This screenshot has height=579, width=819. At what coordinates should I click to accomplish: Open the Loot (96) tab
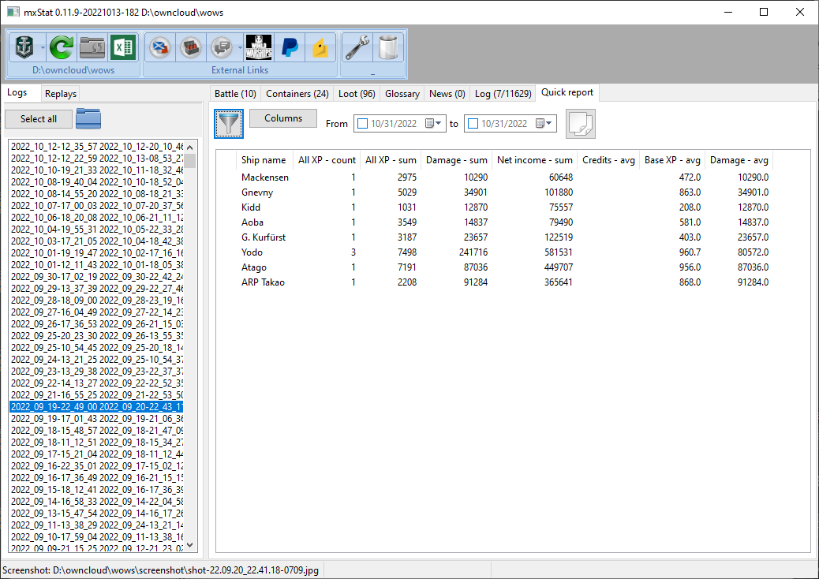pyautogui.click(x=357, y=93)
